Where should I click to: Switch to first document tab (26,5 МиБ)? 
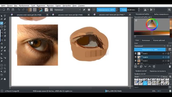29,15
